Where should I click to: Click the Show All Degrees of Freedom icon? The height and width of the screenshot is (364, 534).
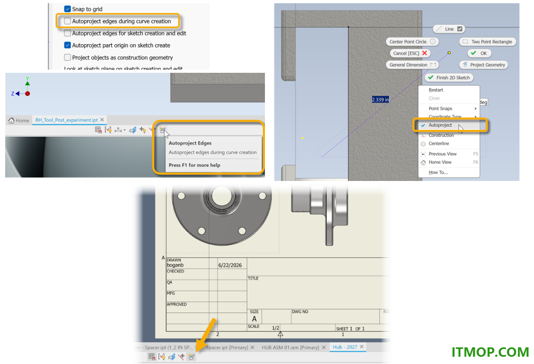[x=143, y=130]
